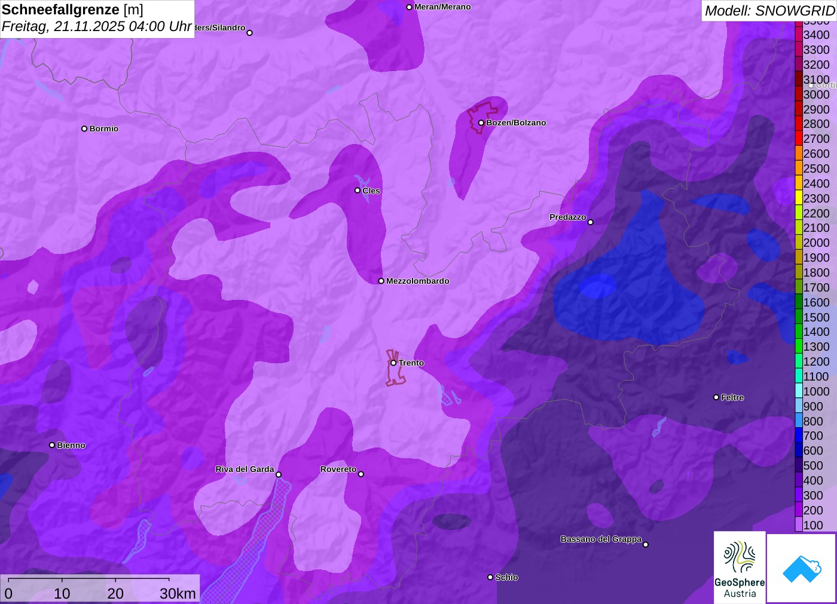This screenshot has height=604, width=837.
Task: Select the Bormio location marker dot
Action: click(x=84, y=128)
